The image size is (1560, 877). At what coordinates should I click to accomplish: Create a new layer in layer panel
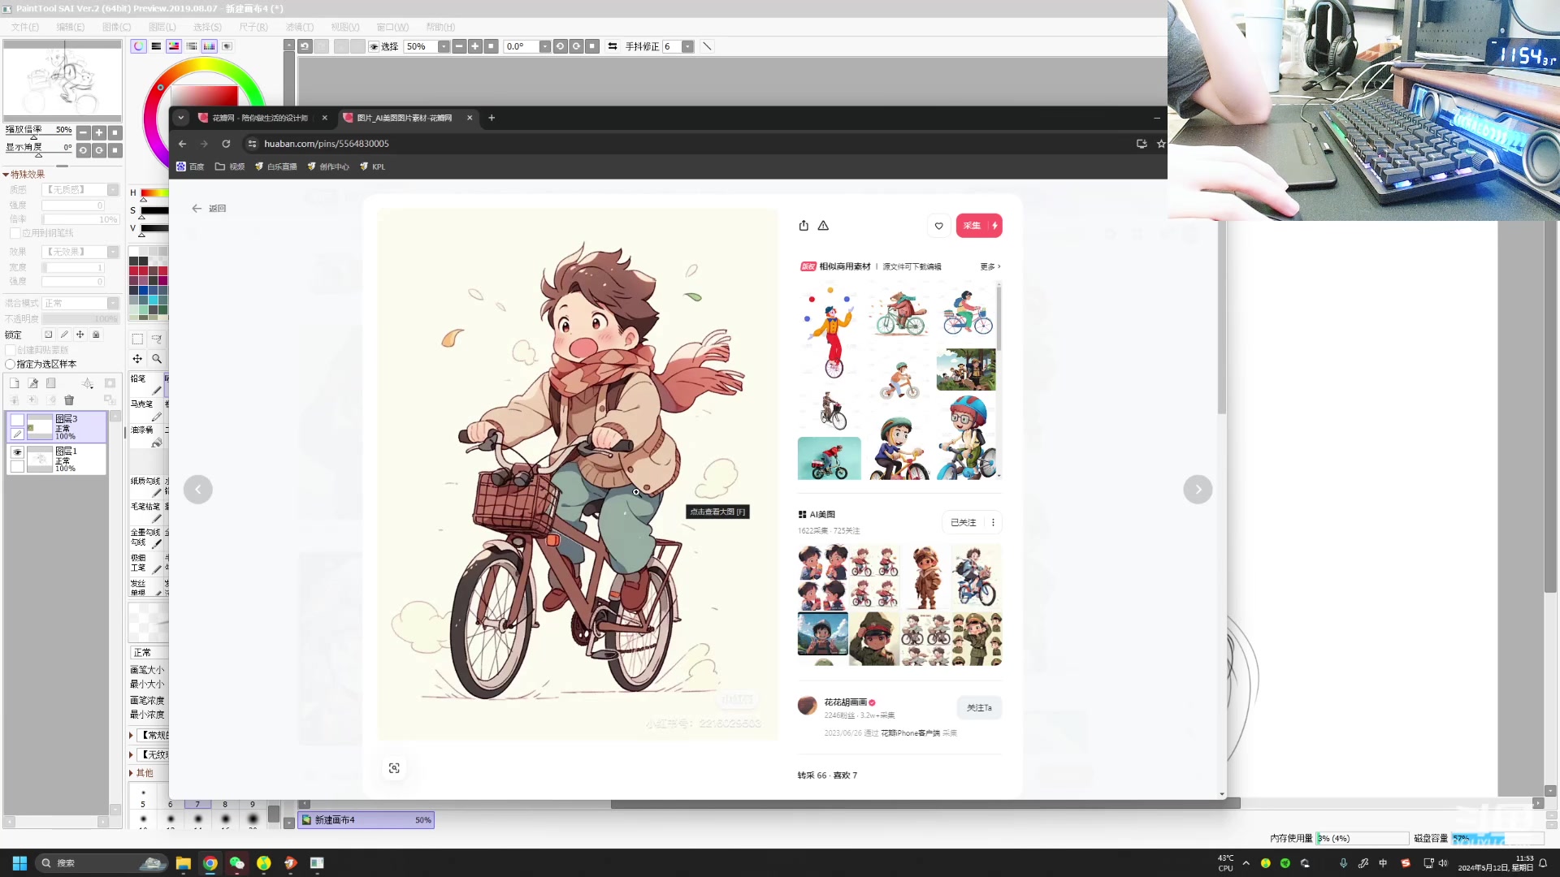pos(14,383)
